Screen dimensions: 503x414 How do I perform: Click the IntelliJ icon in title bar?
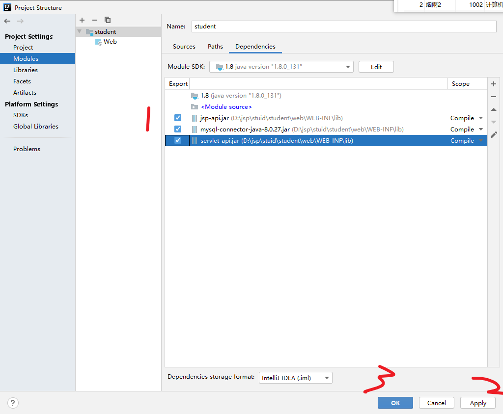pyautogui.click(x=7, y=7)
